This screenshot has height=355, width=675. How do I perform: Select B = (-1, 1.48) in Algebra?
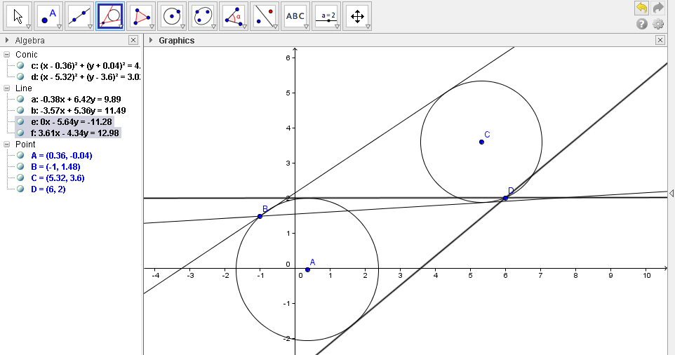point(55,166)
